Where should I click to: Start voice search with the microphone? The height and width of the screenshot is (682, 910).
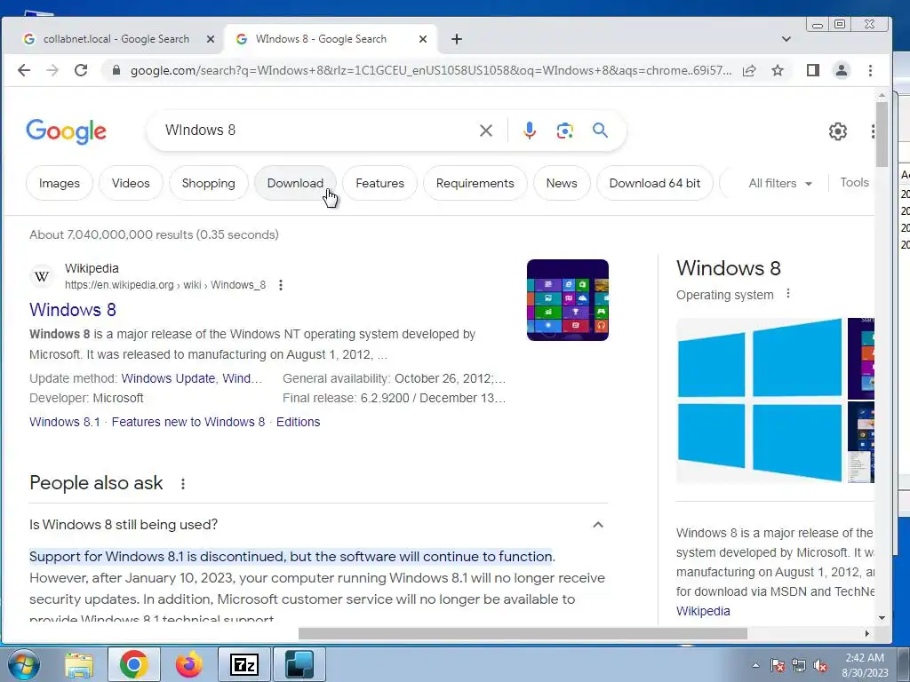click(530, 131)
